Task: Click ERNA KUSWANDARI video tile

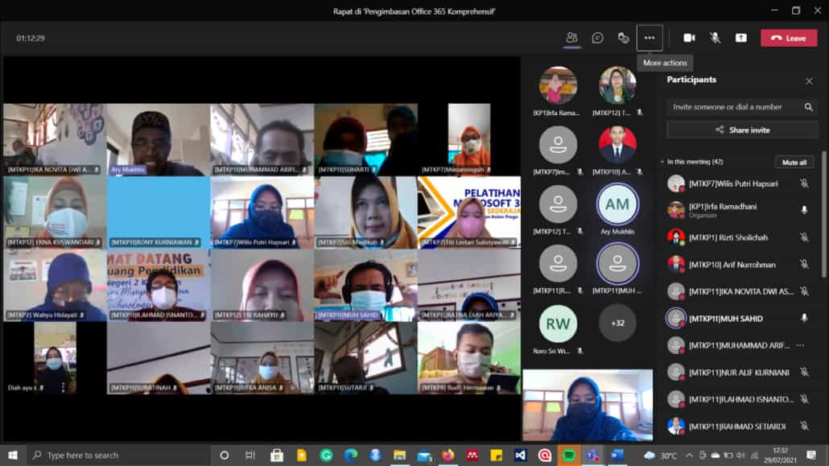Action: [55, 212]
